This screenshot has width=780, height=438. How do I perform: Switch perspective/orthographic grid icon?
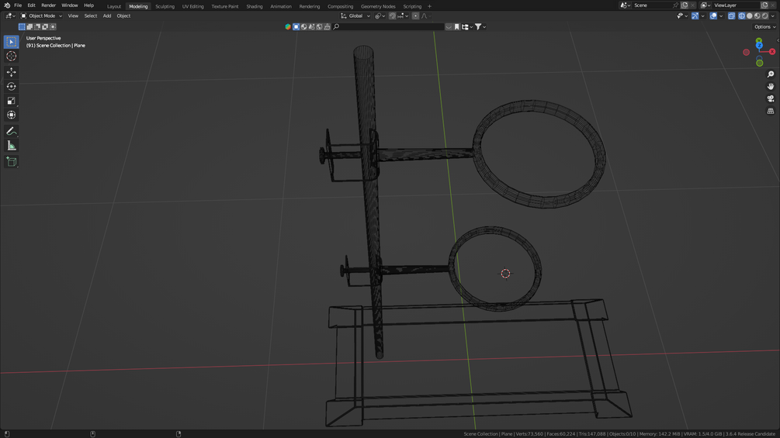[x=771, y=111]
